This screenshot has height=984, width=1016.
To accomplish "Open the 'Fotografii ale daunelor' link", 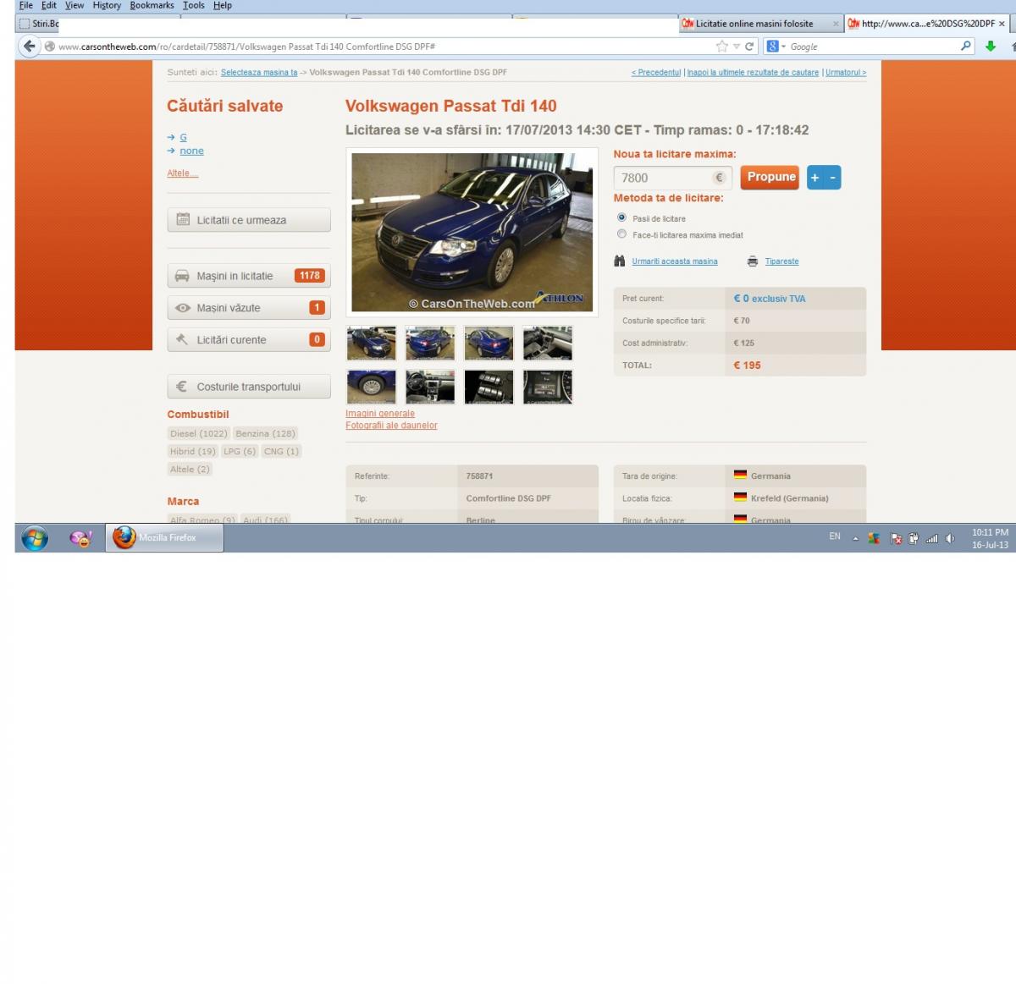I will (x=391, y=426).
